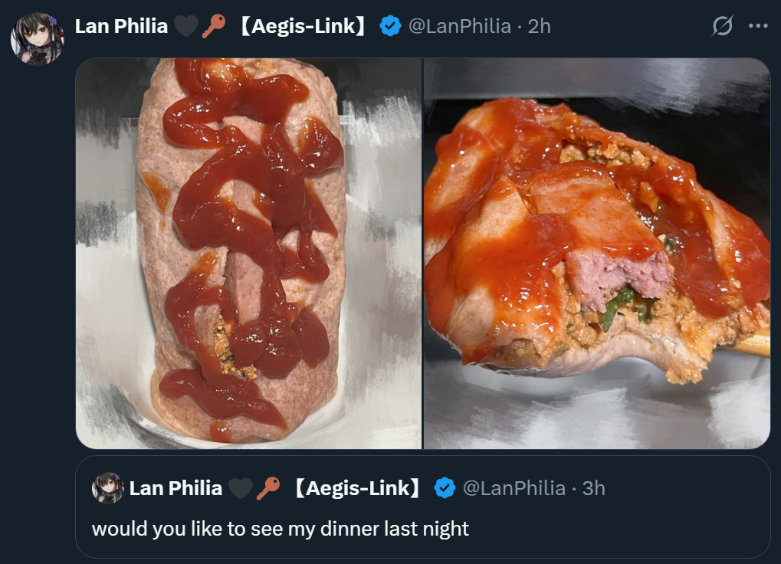This screenshot has width=781, height=564.
Task: Open the "3h" timestamp in the quoted post
Action: [x=594, y=488]
